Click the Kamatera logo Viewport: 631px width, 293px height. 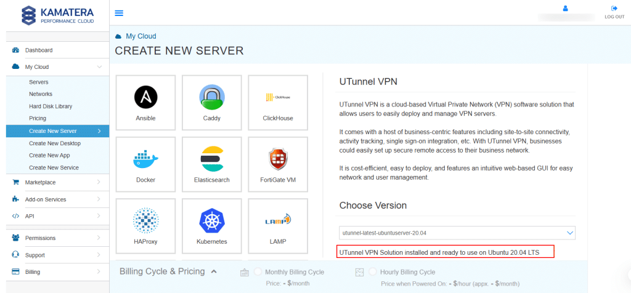pos(58,15)
